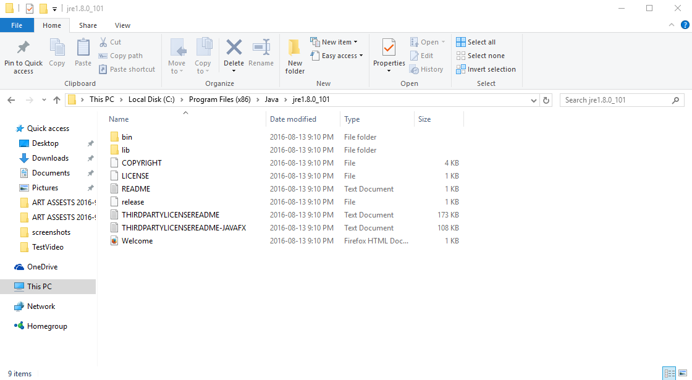Sort by the Date modified column header
Screen dimensions: 692x380
pos(293,119)
